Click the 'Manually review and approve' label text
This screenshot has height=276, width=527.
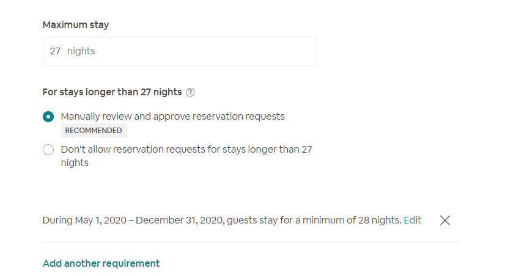[172, 117]
